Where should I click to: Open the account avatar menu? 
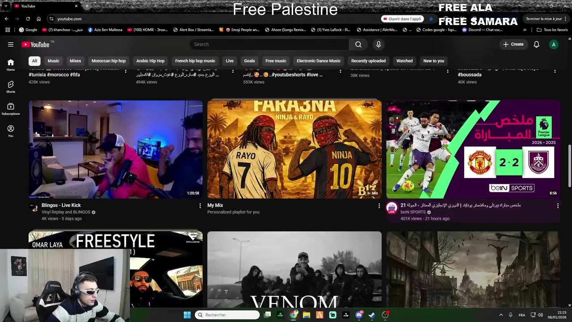[x=554, y=44]
